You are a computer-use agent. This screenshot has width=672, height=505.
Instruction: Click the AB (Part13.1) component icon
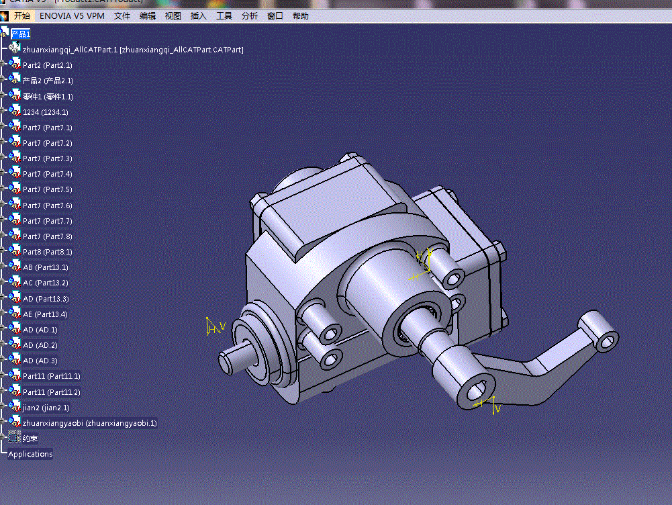(x=15, y=266)
